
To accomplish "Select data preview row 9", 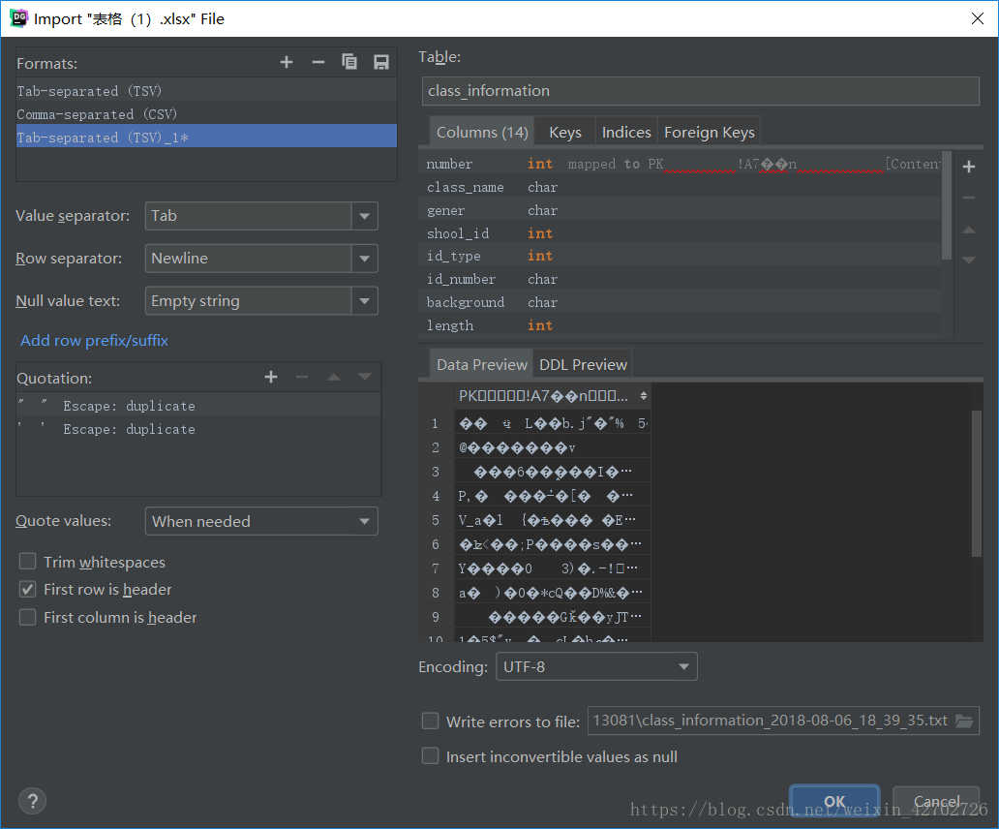I will (534, 617).
